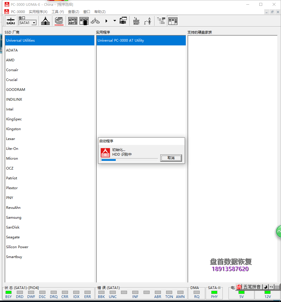Select Kingston in the vendor list
281x302 pixels.
click(50, 129)
